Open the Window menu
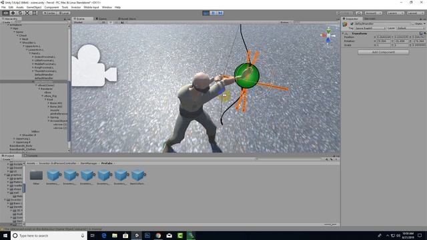427x240 pixels. (x=107, y=7)
